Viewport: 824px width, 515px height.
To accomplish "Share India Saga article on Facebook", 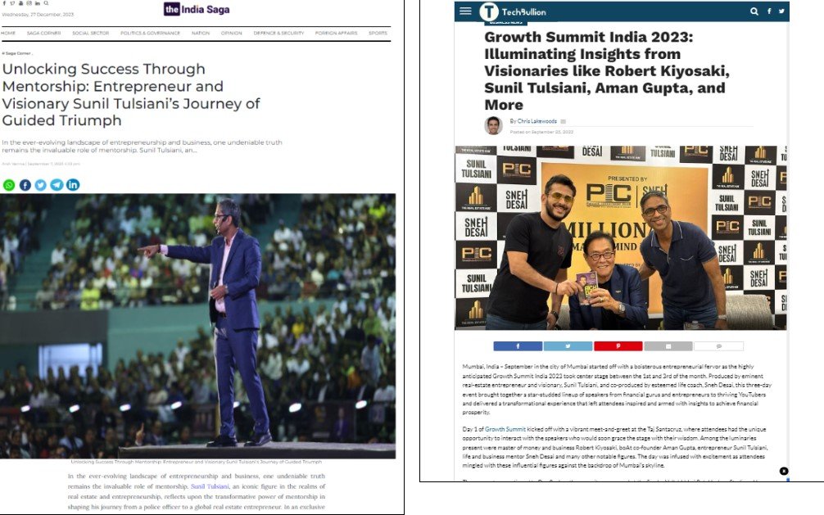I will click(x=25, y=185).
